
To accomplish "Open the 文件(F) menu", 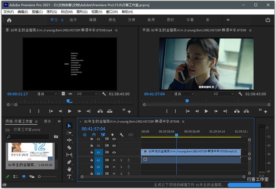I will click(x=9, y=12).
